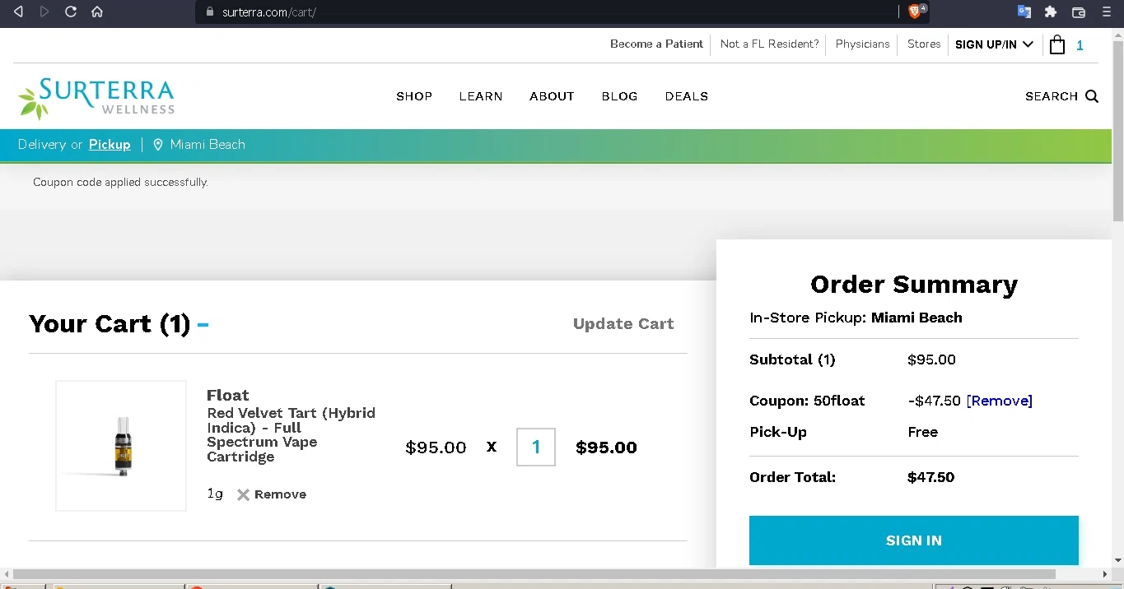Click Update Cart
The width and height of the screenshot is (1124, 589).
(x=623, y=324)
